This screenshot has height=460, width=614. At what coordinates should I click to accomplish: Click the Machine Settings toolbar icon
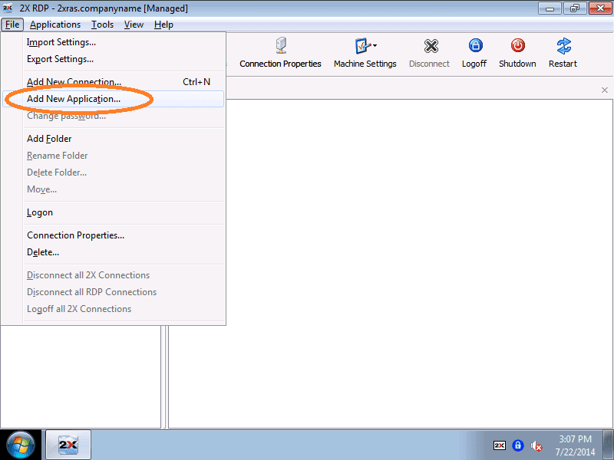point(362,46)
